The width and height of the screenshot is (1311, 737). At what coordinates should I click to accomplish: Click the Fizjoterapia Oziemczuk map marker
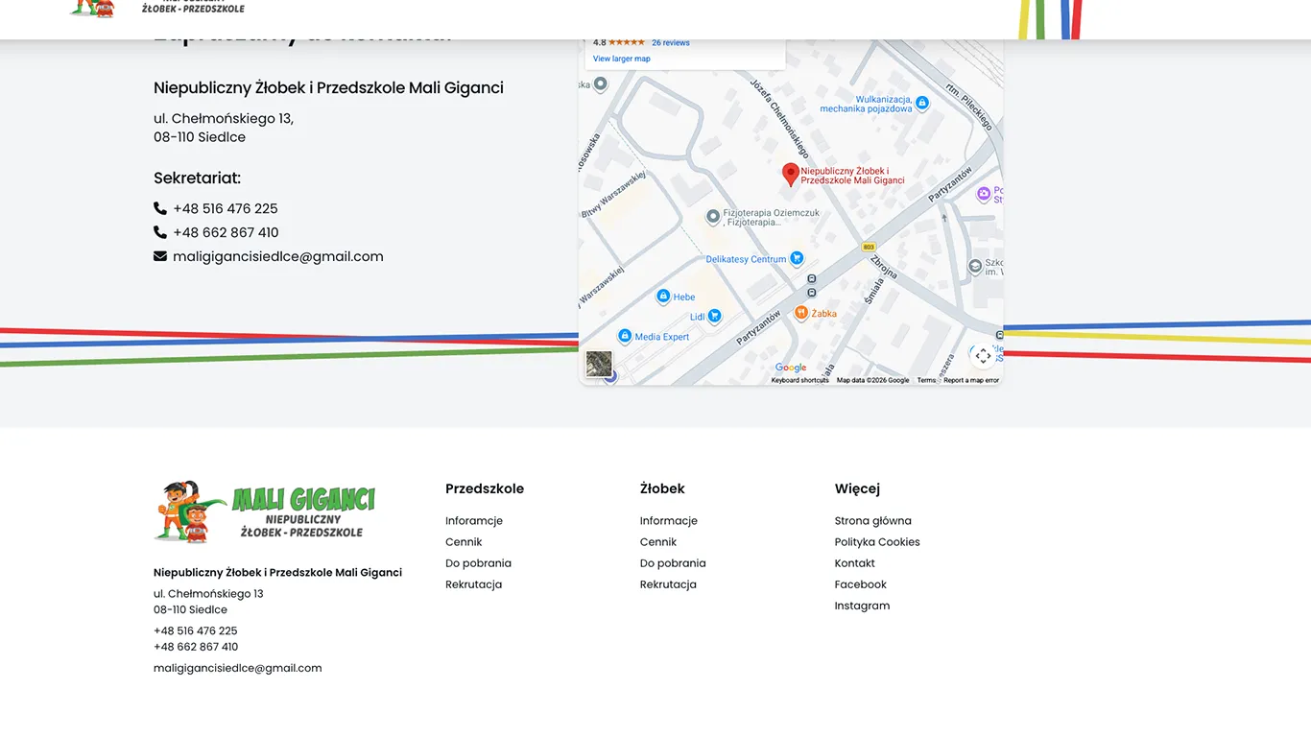pos(712,217)
